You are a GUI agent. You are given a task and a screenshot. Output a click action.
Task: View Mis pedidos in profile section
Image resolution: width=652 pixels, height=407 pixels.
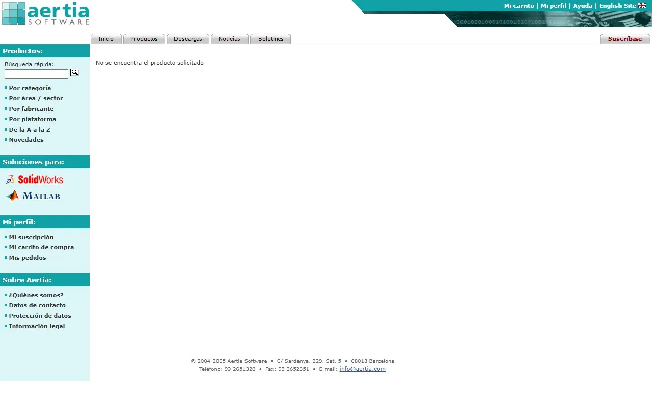[28, 258]
